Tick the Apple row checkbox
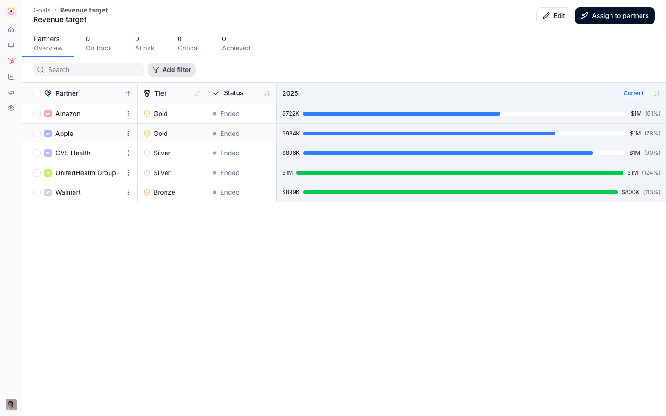666x416 pixels. pyautogui.click(x=37, y=134)
